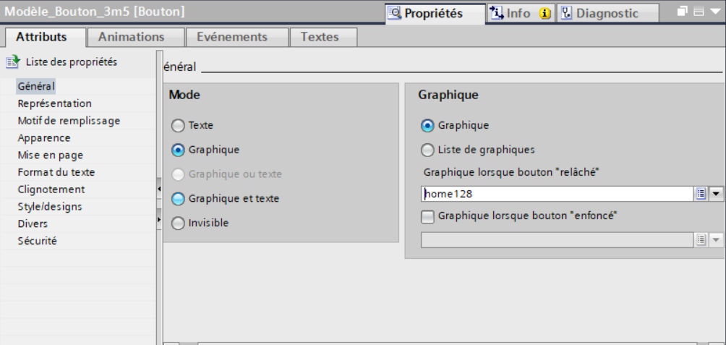Collapse property list using left splitter arrow

point(158,189)
